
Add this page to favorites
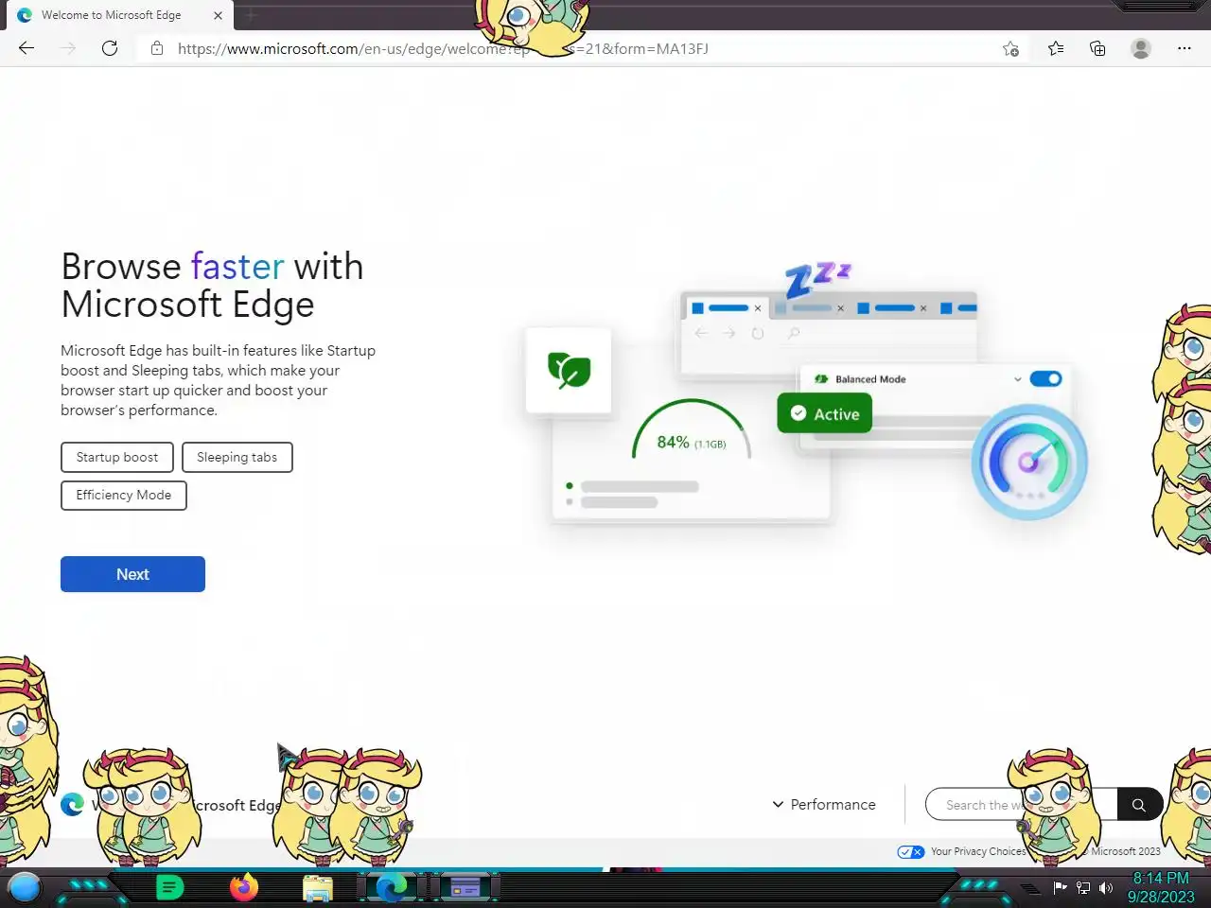[1010, 48]
